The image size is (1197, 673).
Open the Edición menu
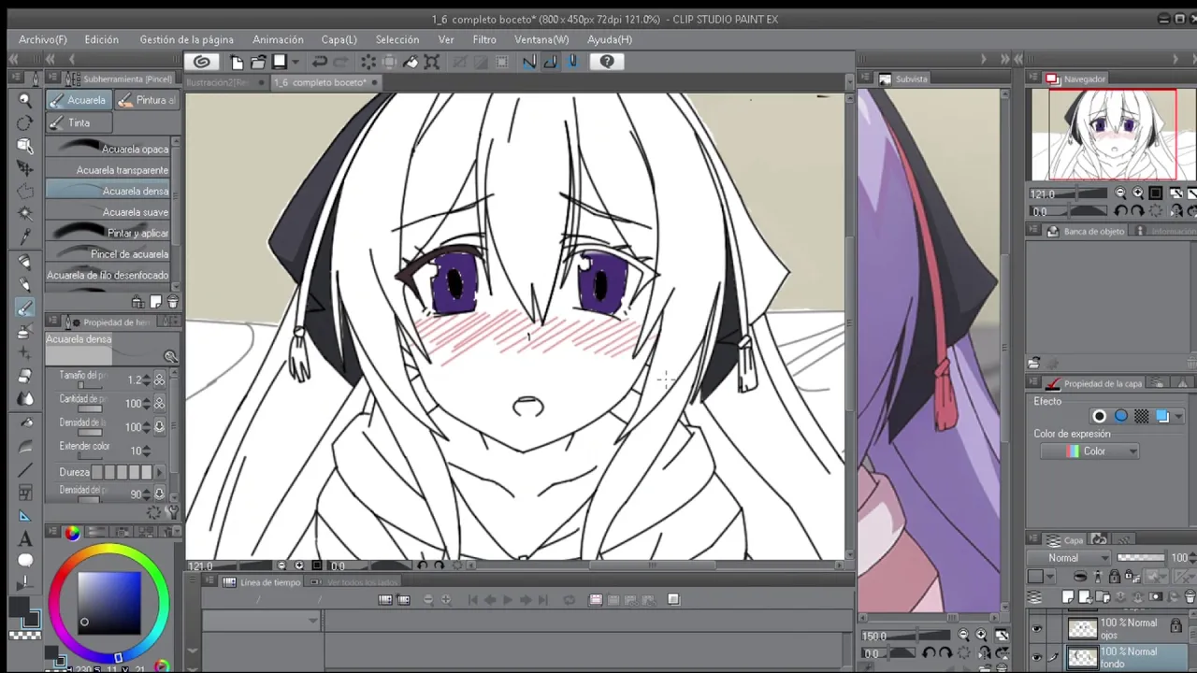point(101,40)
